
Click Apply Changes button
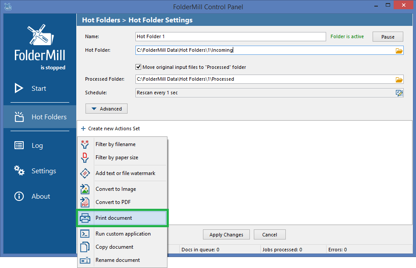[x=226, y=235]
